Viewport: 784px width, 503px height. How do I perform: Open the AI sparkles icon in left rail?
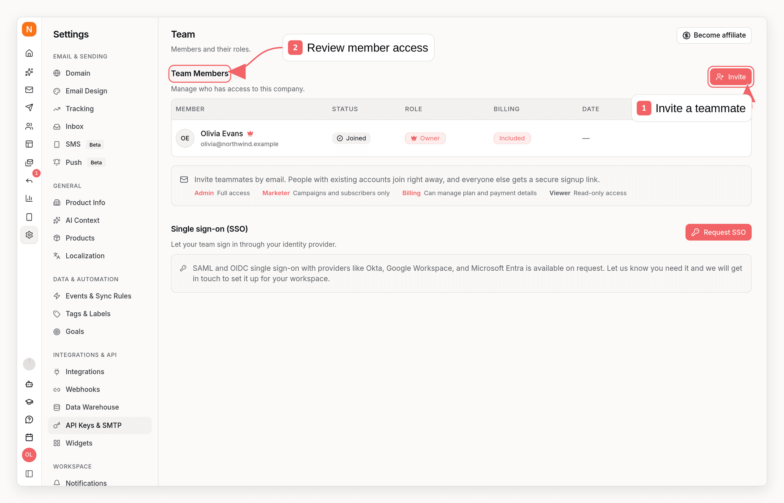[29, 72]
